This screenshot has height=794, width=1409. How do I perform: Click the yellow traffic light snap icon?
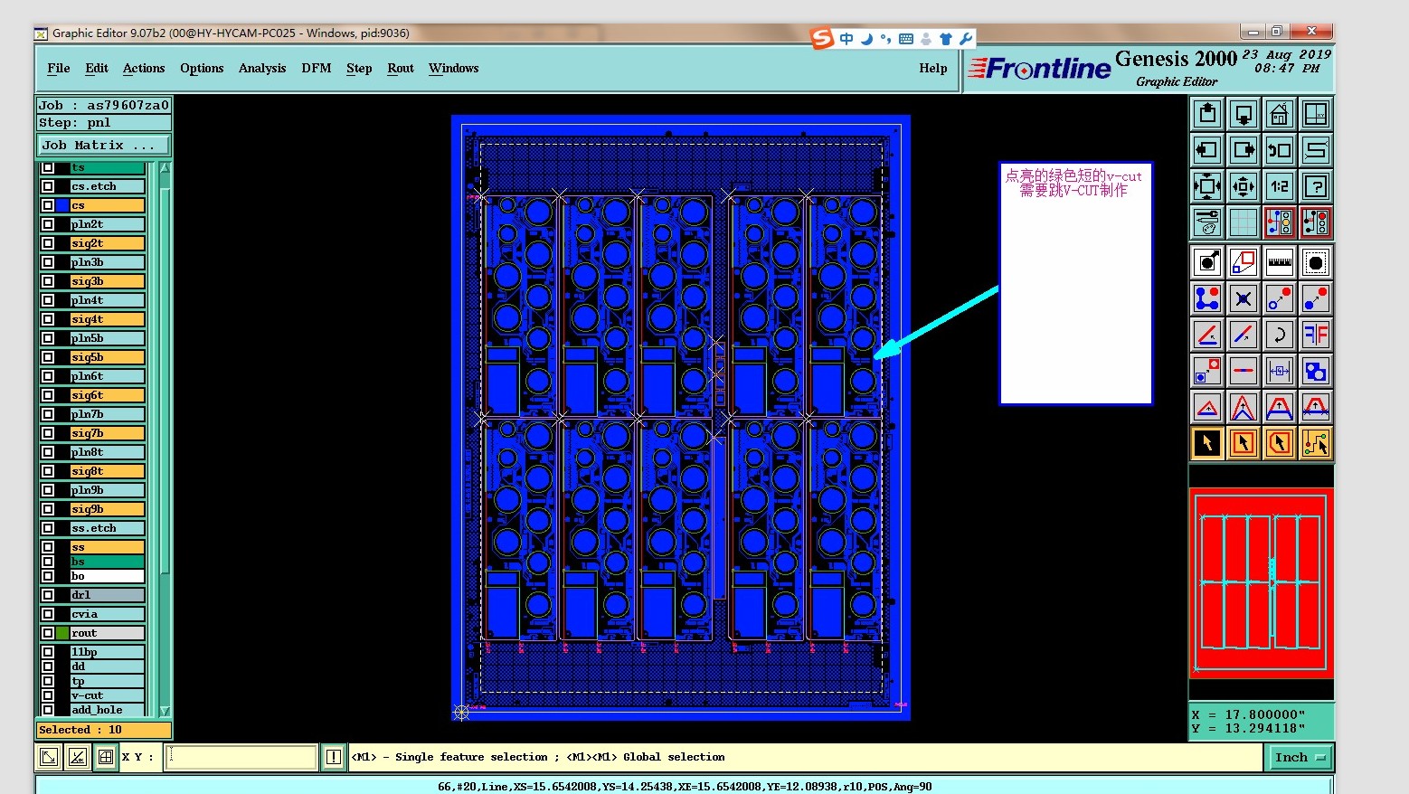(1280, 222)
